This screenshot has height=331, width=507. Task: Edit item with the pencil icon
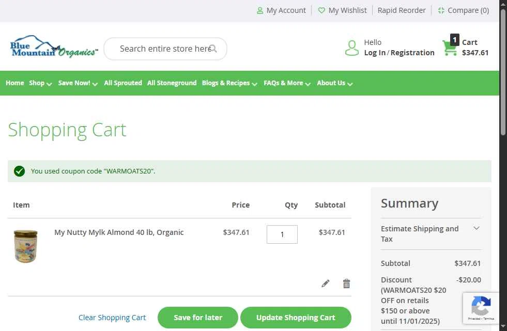pyautogui.click(x=326, y=283)
